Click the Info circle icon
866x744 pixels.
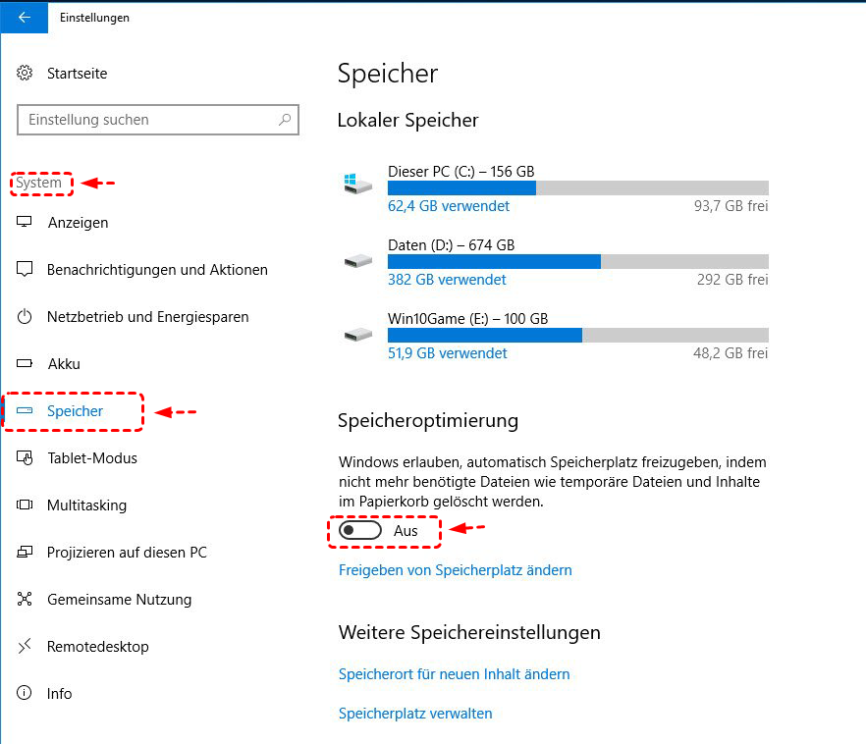tap(26, 694)
